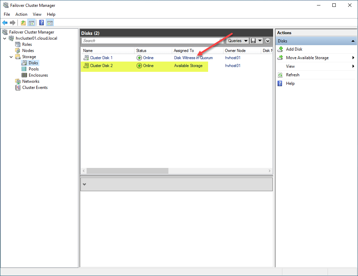358x276 pixels.
Task: Click the blue Help toolbar icon
Action: (41, 23)
